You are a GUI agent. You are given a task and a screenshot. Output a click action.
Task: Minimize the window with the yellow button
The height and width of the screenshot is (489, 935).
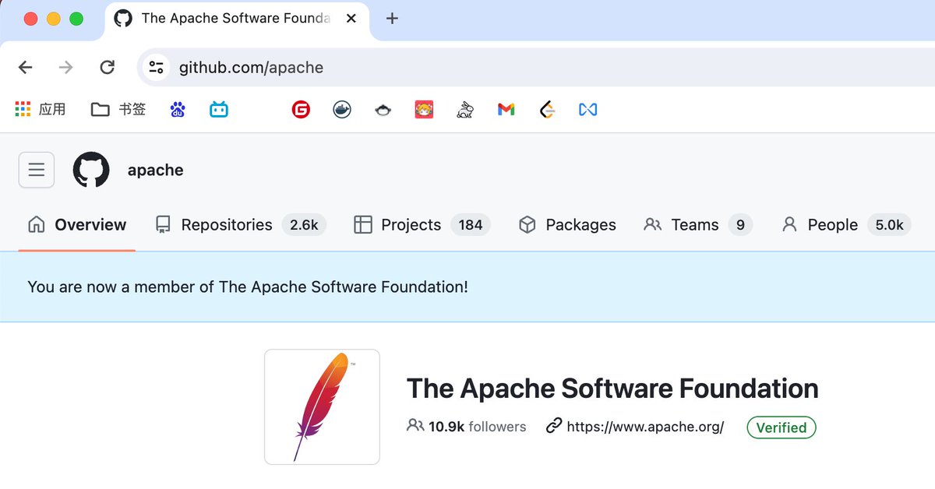tap(53, 19)
